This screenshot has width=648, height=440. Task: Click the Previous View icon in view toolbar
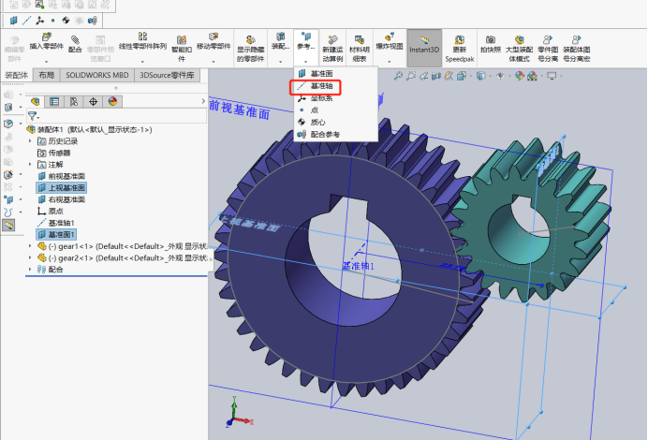coord(423,76)
